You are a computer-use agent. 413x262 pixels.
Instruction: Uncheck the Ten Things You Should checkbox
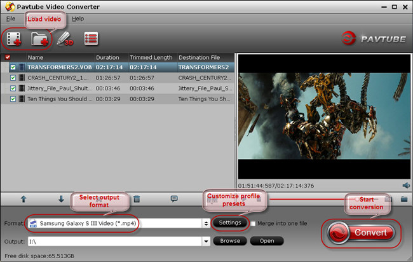(x=13, y=99)
